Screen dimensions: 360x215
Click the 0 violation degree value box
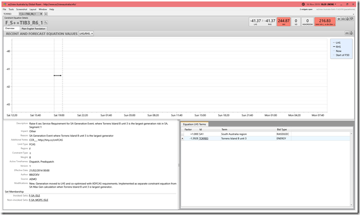[296, 22]
